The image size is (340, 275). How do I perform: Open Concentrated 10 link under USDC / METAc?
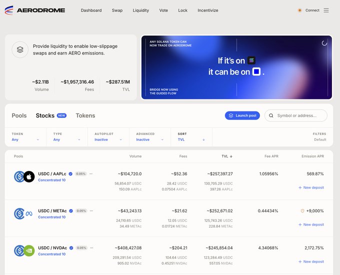pos(52,217)
